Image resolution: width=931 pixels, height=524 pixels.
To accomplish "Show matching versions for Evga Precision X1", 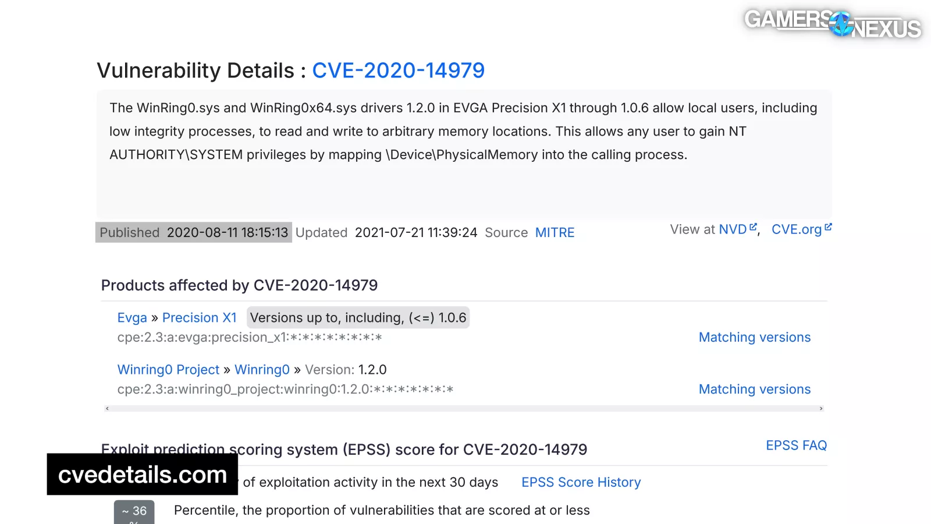I will point(754,337).
